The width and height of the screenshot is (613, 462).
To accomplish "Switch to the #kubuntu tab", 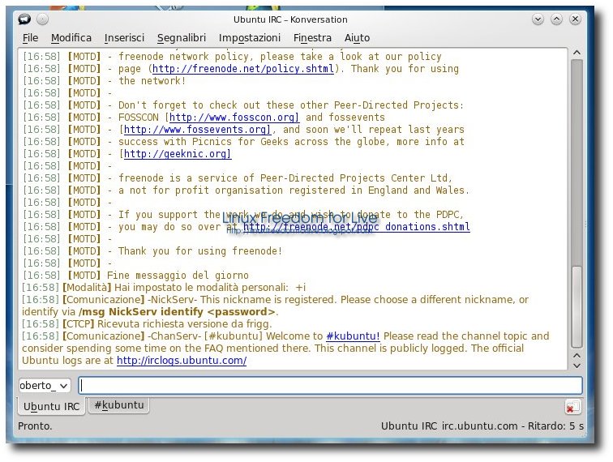I will 119,405.
